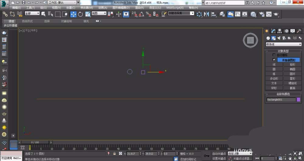Toggle the Spinner Snap button
Image resolution: width=304 pixels, height=161 pixels.
pyautogui.click(x=156, y=14)
